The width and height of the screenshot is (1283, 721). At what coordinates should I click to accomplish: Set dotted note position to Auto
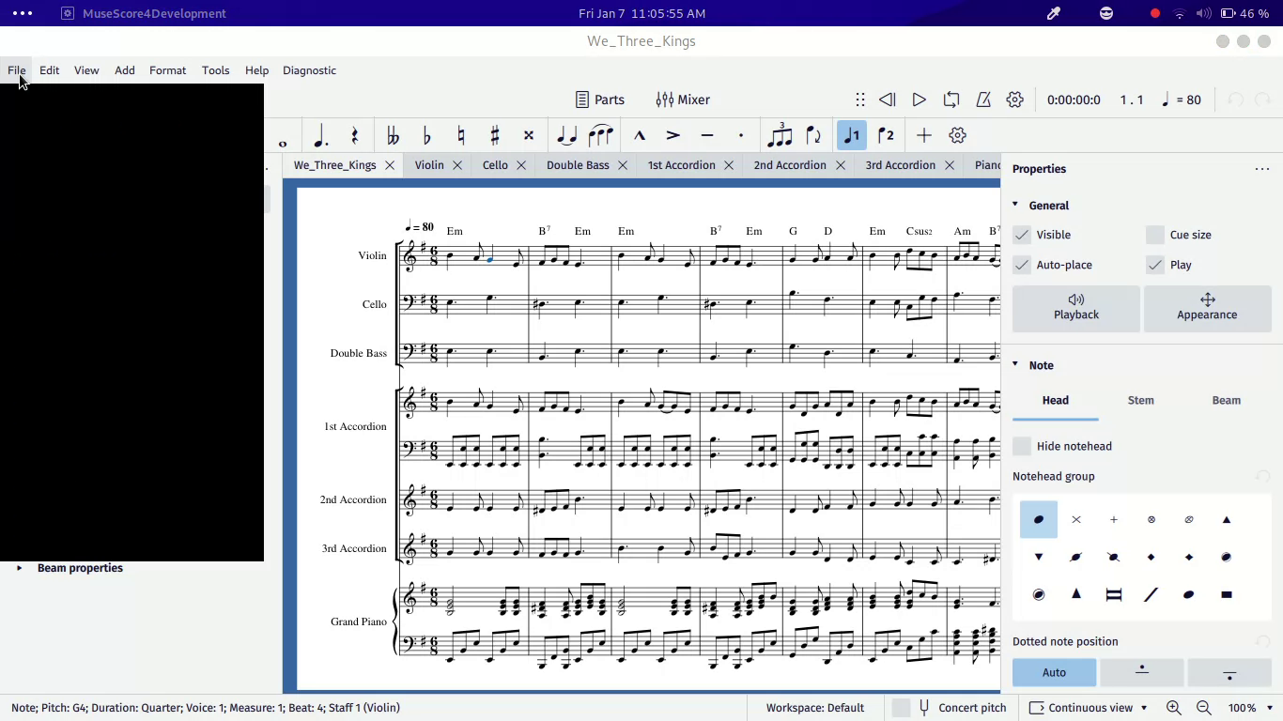1054,672
